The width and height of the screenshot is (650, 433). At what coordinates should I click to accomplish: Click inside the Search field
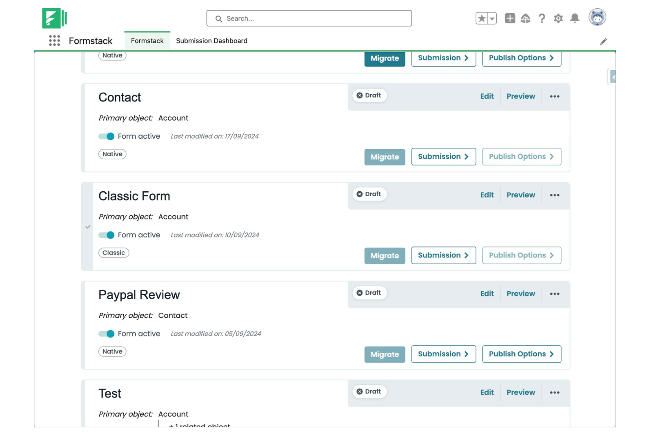coord(309,18)
